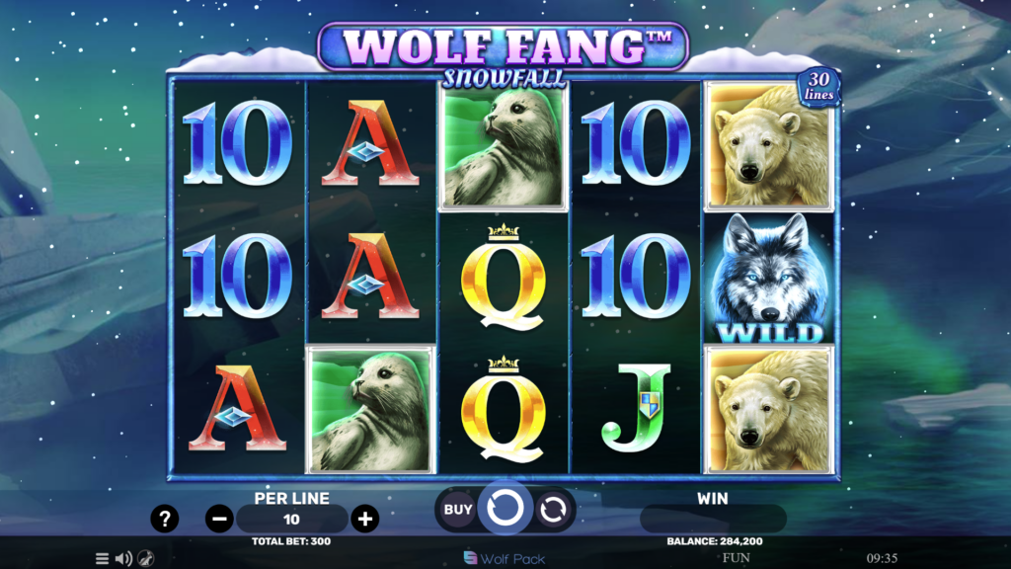Enable autoplay with the arrows icon

tap(553, 510)
